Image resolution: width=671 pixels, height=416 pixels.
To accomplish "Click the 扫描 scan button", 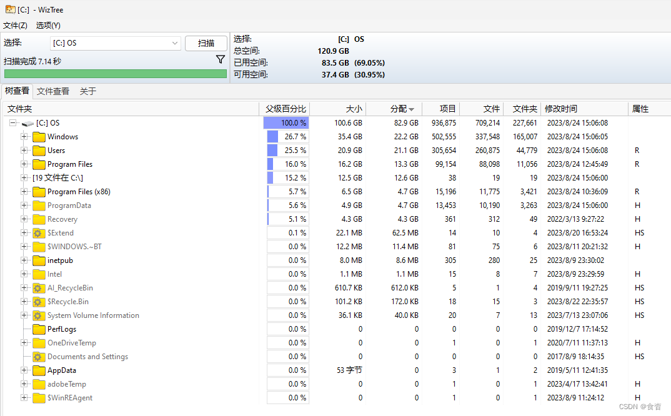I will (206, 43).
